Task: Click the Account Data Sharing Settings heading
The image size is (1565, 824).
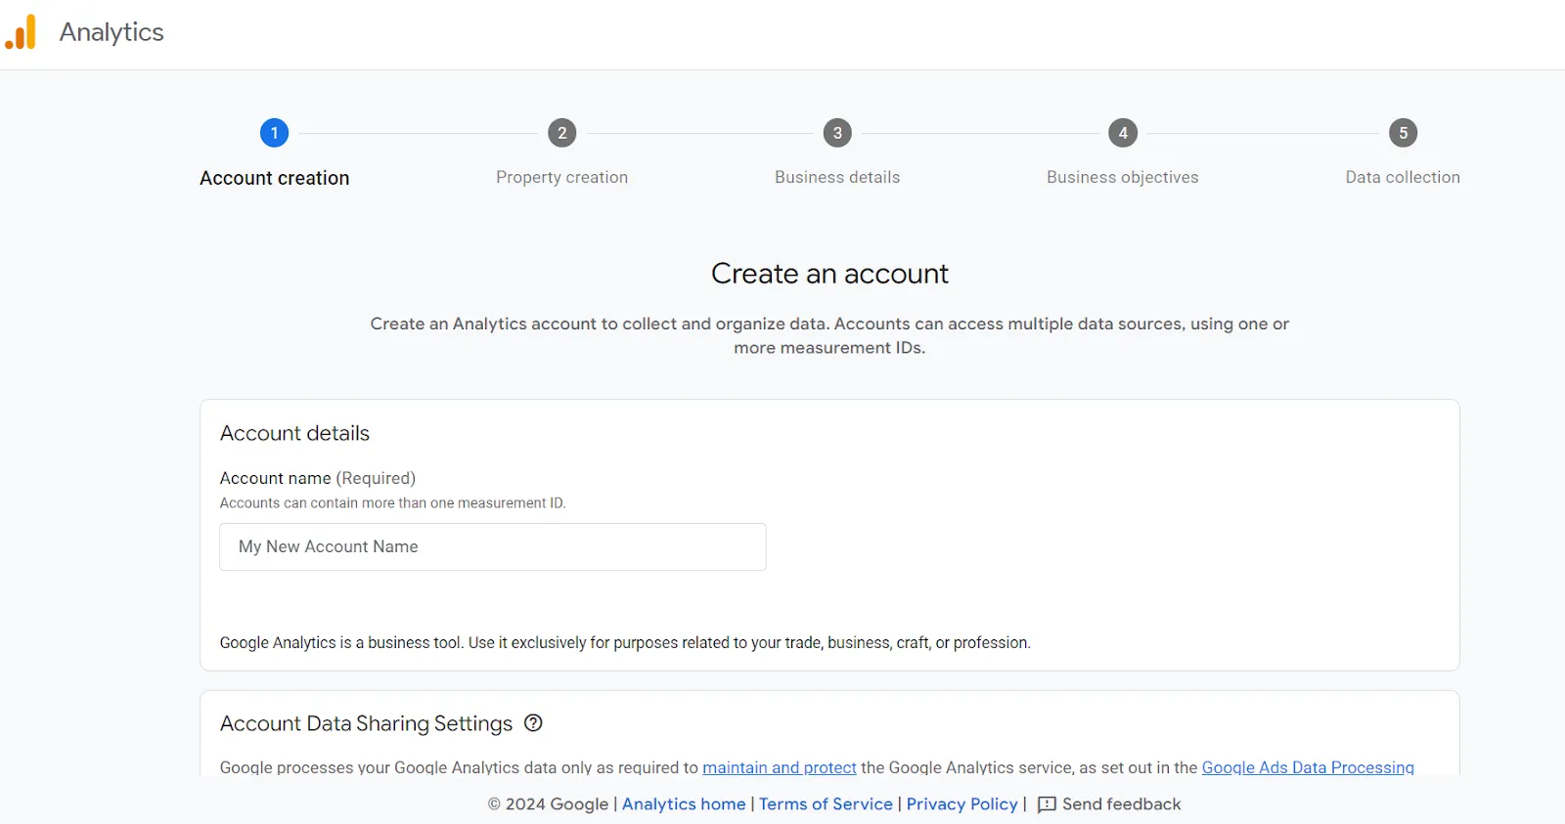Action: click(x=366, y=723)
